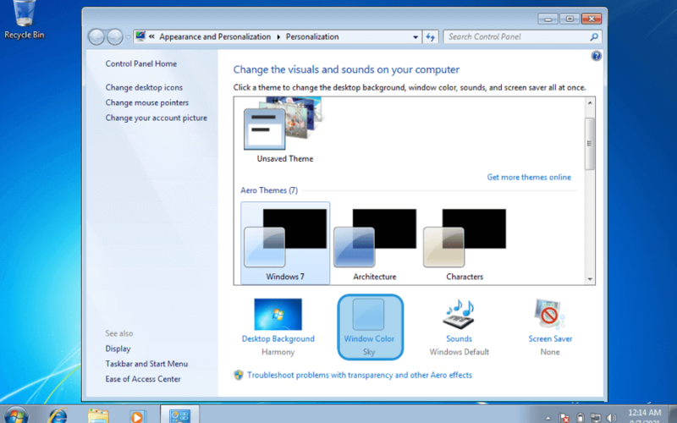Click Action Center flag tray icon
The image size is (677, 423).
click(564, 418)
